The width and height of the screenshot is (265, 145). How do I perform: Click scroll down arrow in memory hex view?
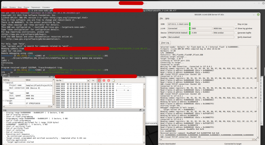[x=144, y=107]
